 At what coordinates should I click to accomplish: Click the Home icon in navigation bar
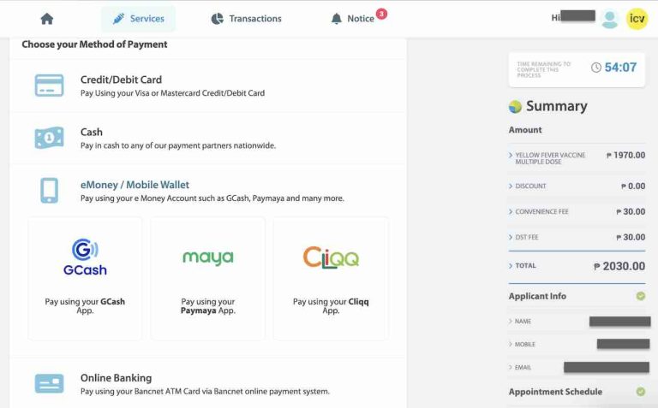point(47,19)
